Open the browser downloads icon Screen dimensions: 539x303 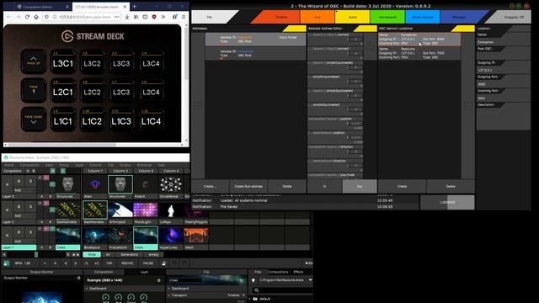(x=127, y=17)
